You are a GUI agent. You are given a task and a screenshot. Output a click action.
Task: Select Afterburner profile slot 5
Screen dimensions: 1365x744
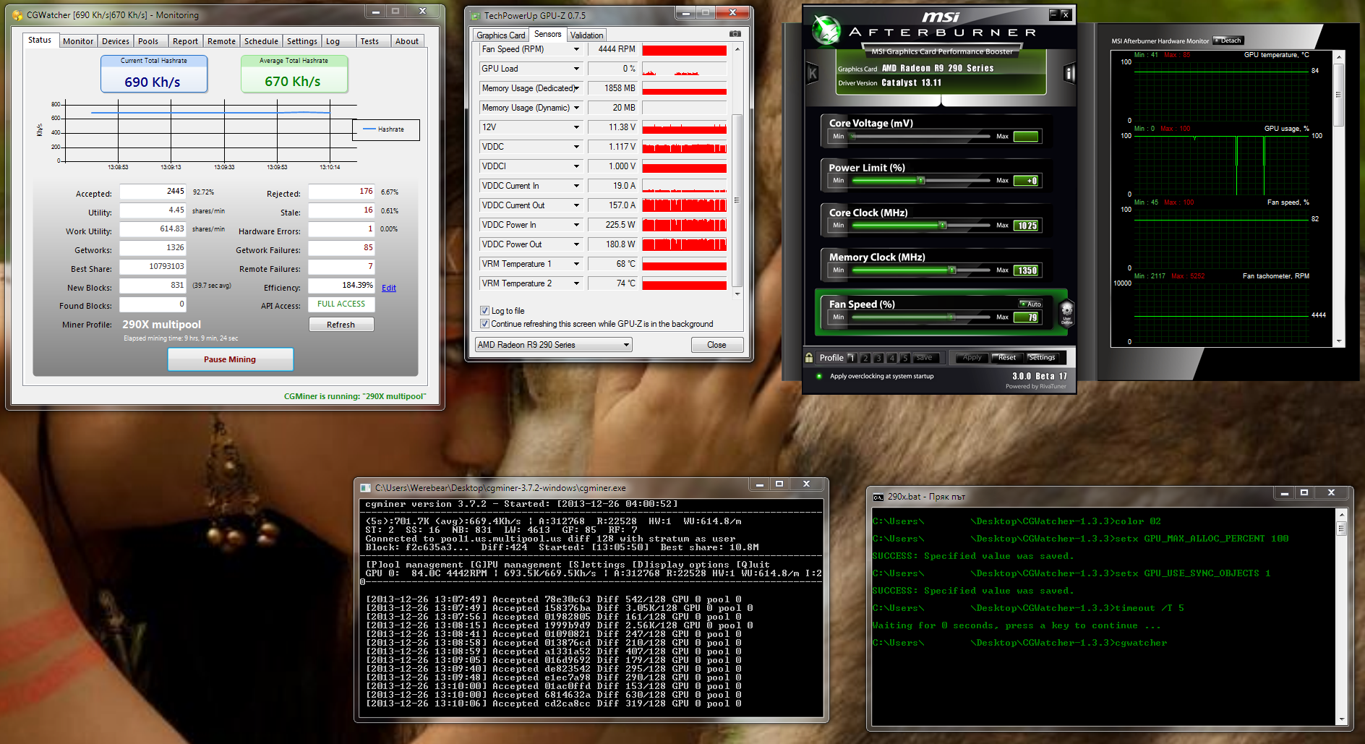(x=904, y=358)
